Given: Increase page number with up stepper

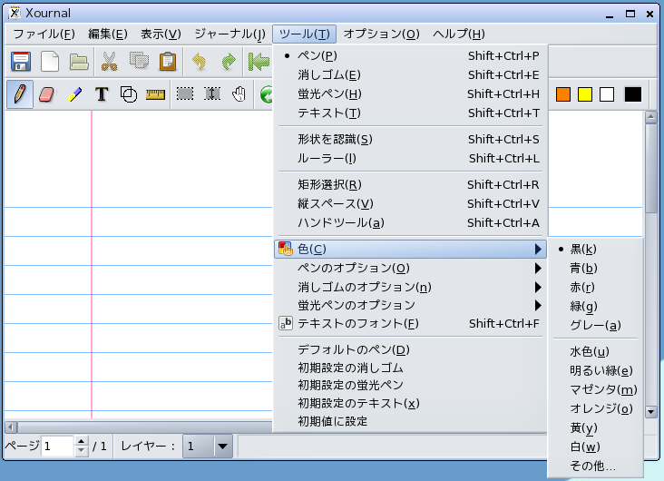Looking at the screenshot, I should [81, 441].
